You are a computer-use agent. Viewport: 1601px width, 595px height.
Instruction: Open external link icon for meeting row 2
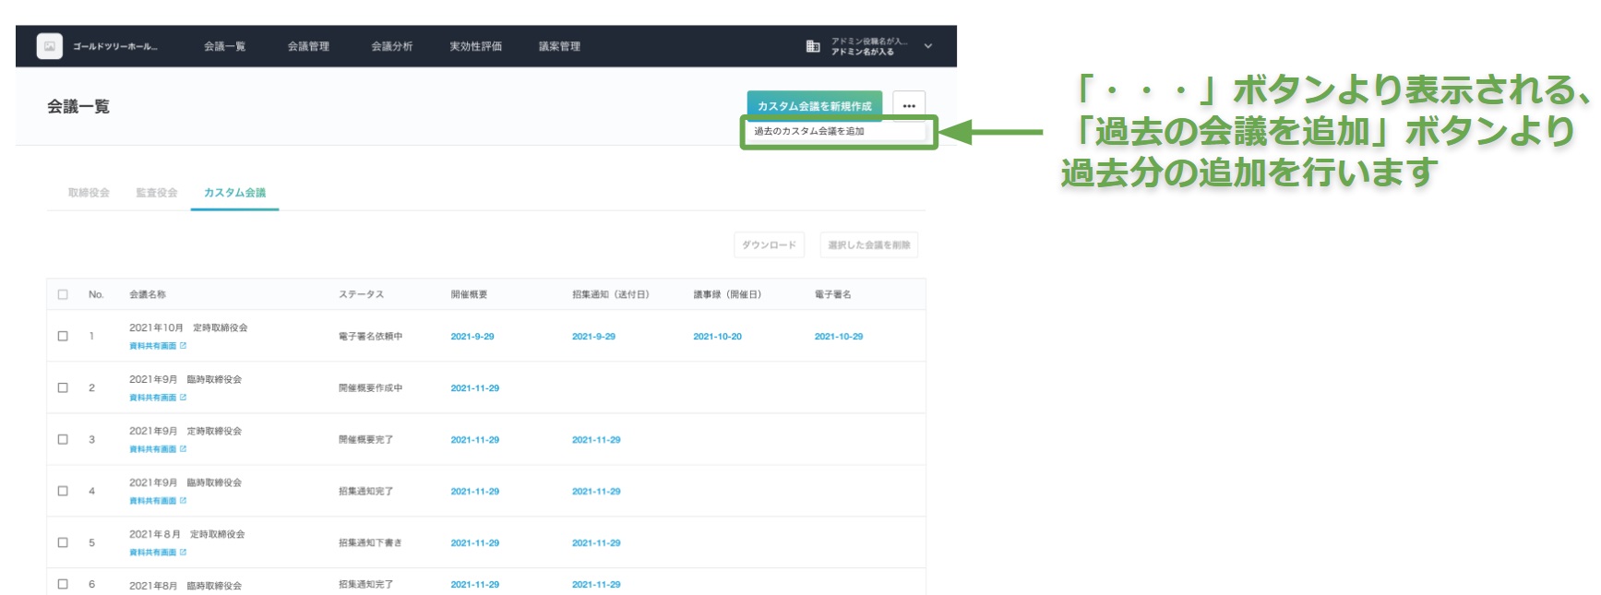[183, 398]
